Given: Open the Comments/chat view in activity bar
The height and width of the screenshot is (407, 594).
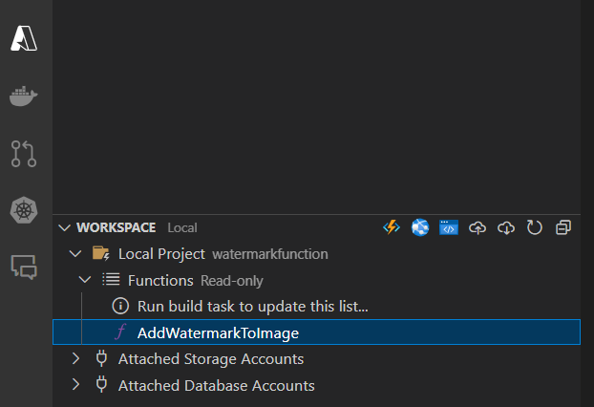Looking at the screenshot, I should (x=24, y=268).
